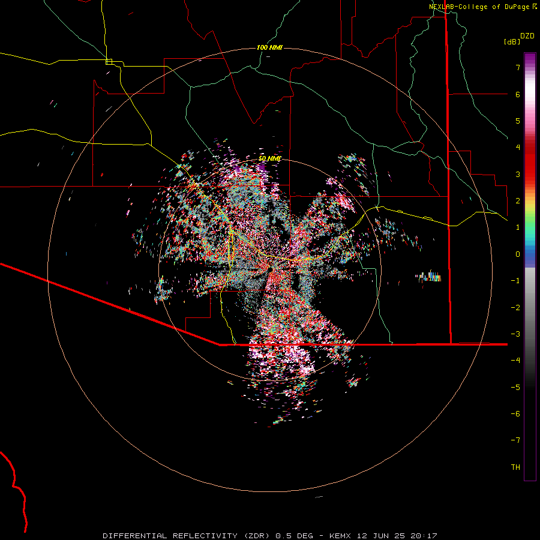Click the 12 JUN 25 20:17 timestamp

coord(397,536)
